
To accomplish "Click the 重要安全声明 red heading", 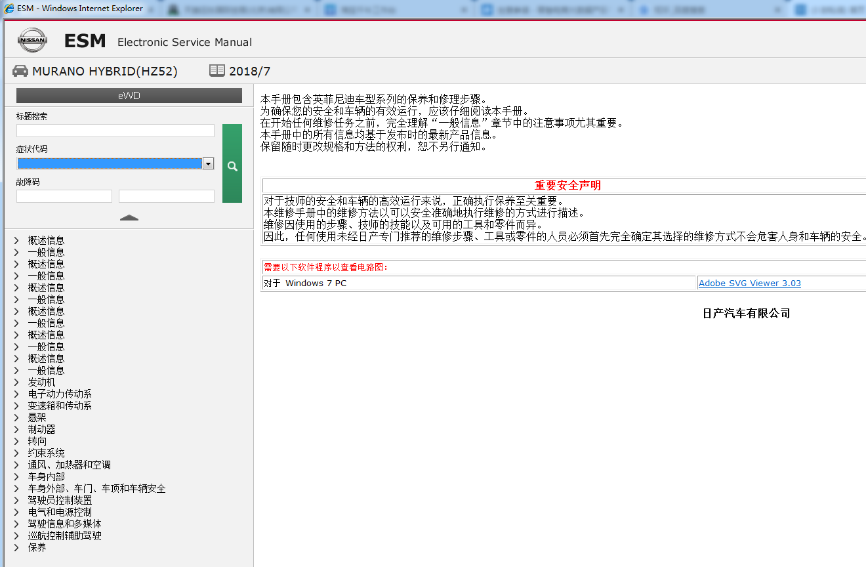I will click(x=567, y=186).
